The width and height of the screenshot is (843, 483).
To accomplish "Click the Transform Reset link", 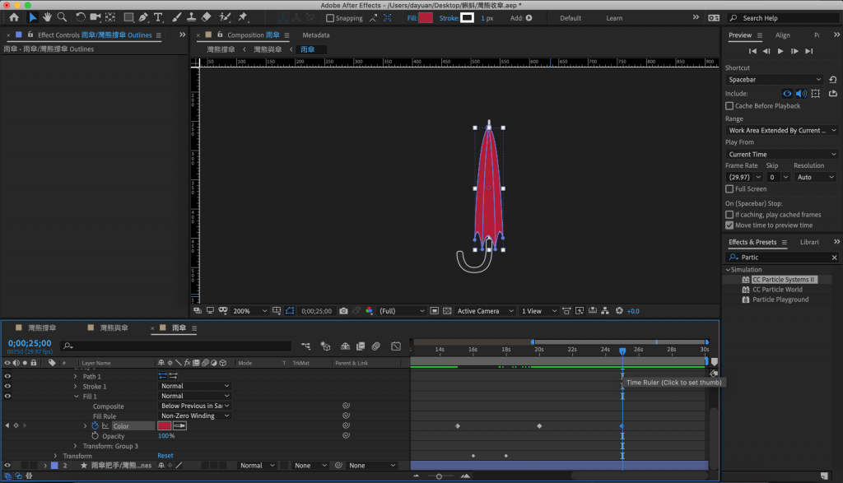I will click(165, 456).
